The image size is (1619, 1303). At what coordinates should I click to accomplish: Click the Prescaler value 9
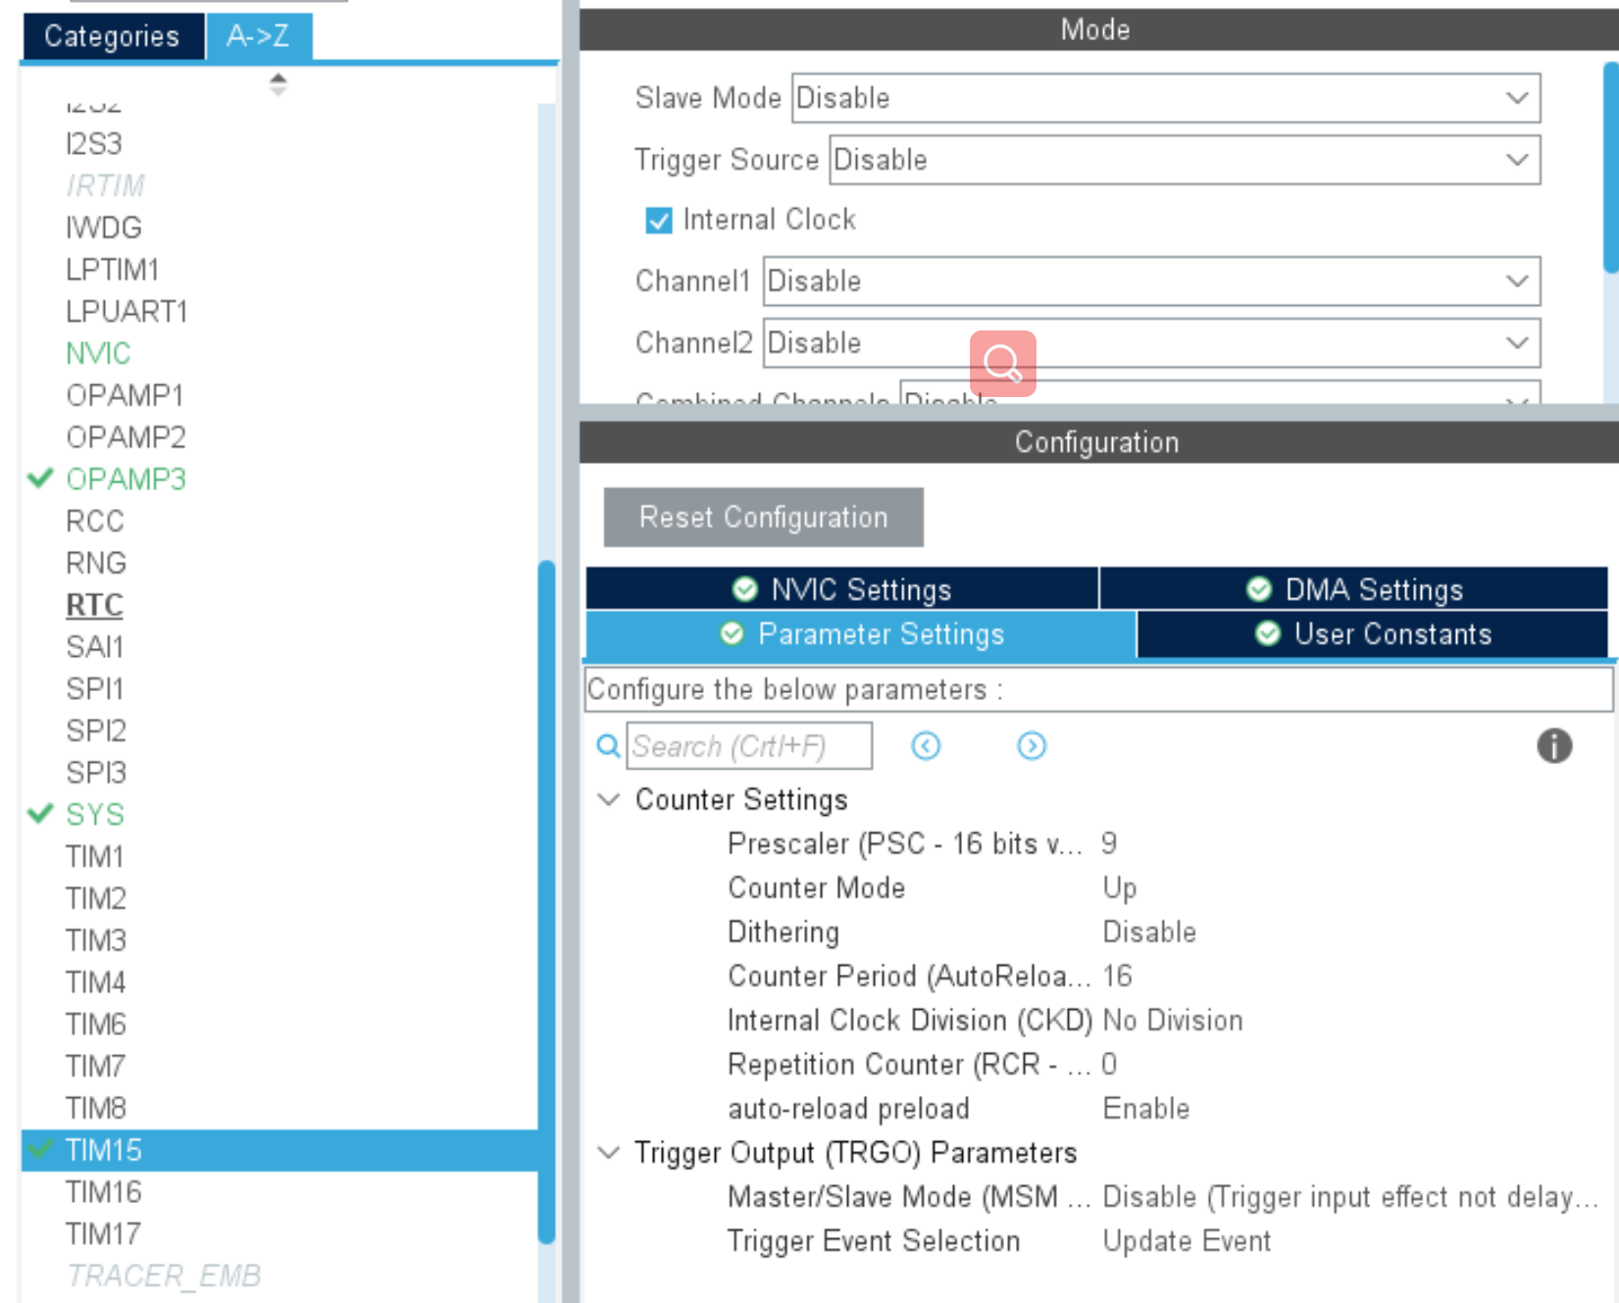click(x=1108, y=843)
